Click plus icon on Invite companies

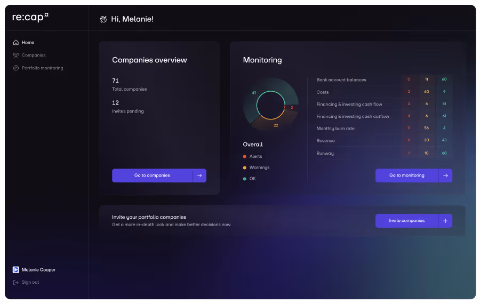coord(445,221)
